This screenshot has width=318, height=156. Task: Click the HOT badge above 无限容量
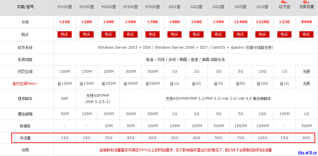click(306, 2)
